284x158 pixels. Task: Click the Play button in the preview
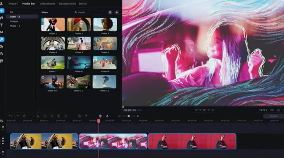coord(204,110)
